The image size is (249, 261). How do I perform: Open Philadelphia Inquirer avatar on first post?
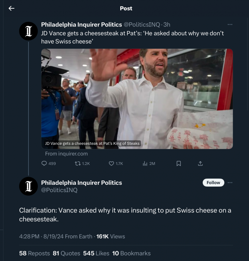(29, 31)
